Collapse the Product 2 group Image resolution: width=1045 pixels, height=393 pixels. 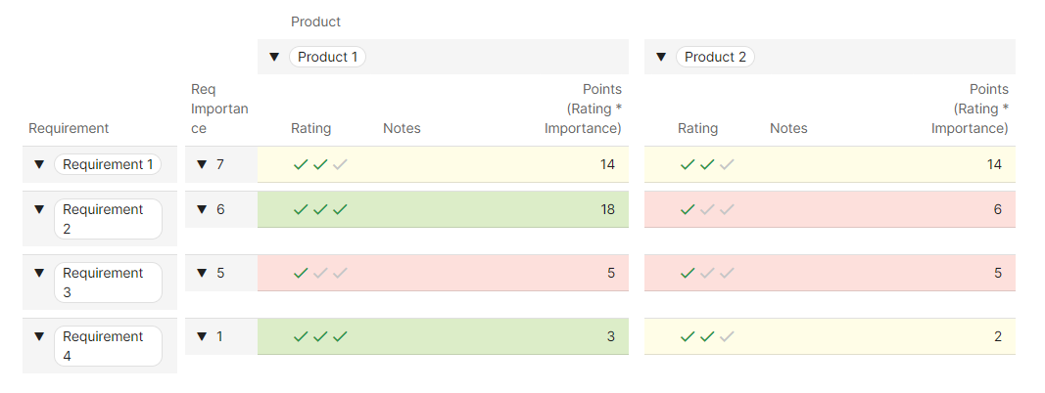(661, 57)
